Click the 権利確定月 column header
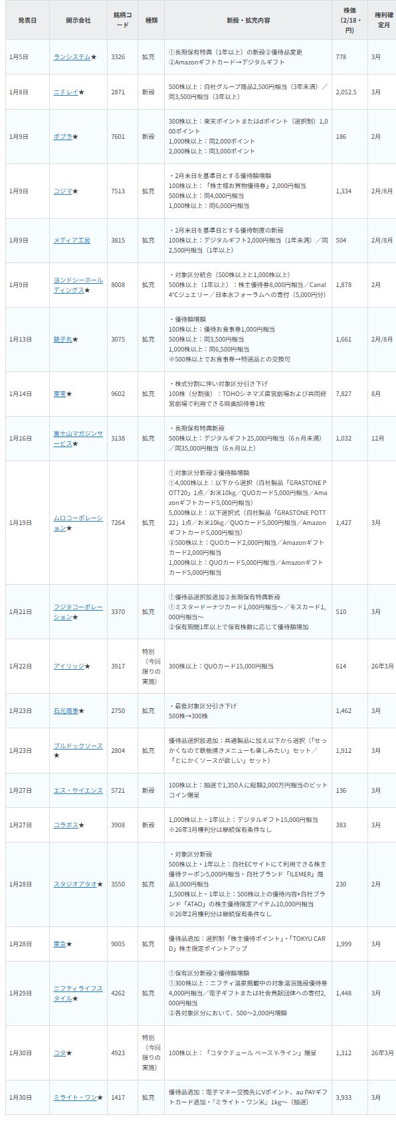 (x=383, y=21)
